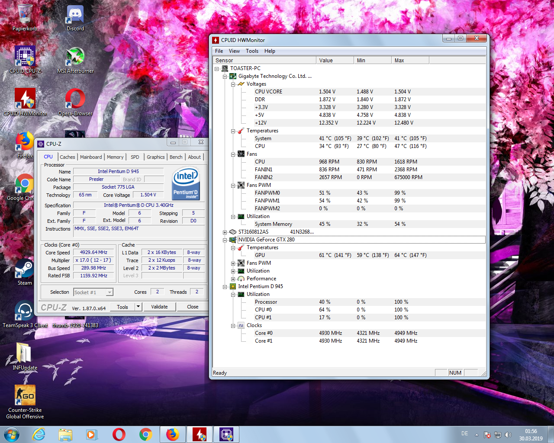Collapse the TOASTER-PC root node
Viewport: 554px width, 443px height.
click(x=216, y=68)
